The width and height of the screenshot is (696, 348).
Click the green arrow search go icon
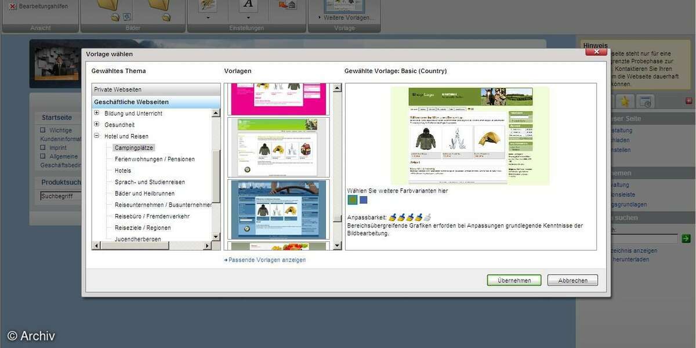tap(686, 238)
